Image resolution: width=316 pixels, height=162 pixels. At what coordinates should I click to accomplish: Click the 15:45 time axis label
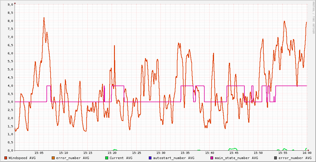pos(234,153)
